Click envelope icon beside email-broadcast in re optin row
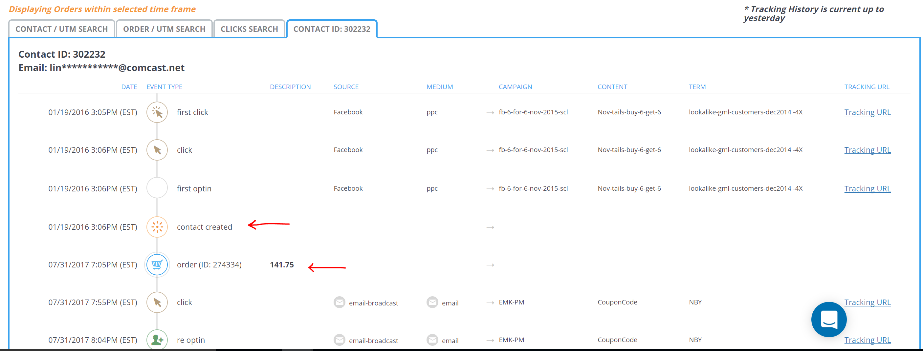 [x=339, y=340]
